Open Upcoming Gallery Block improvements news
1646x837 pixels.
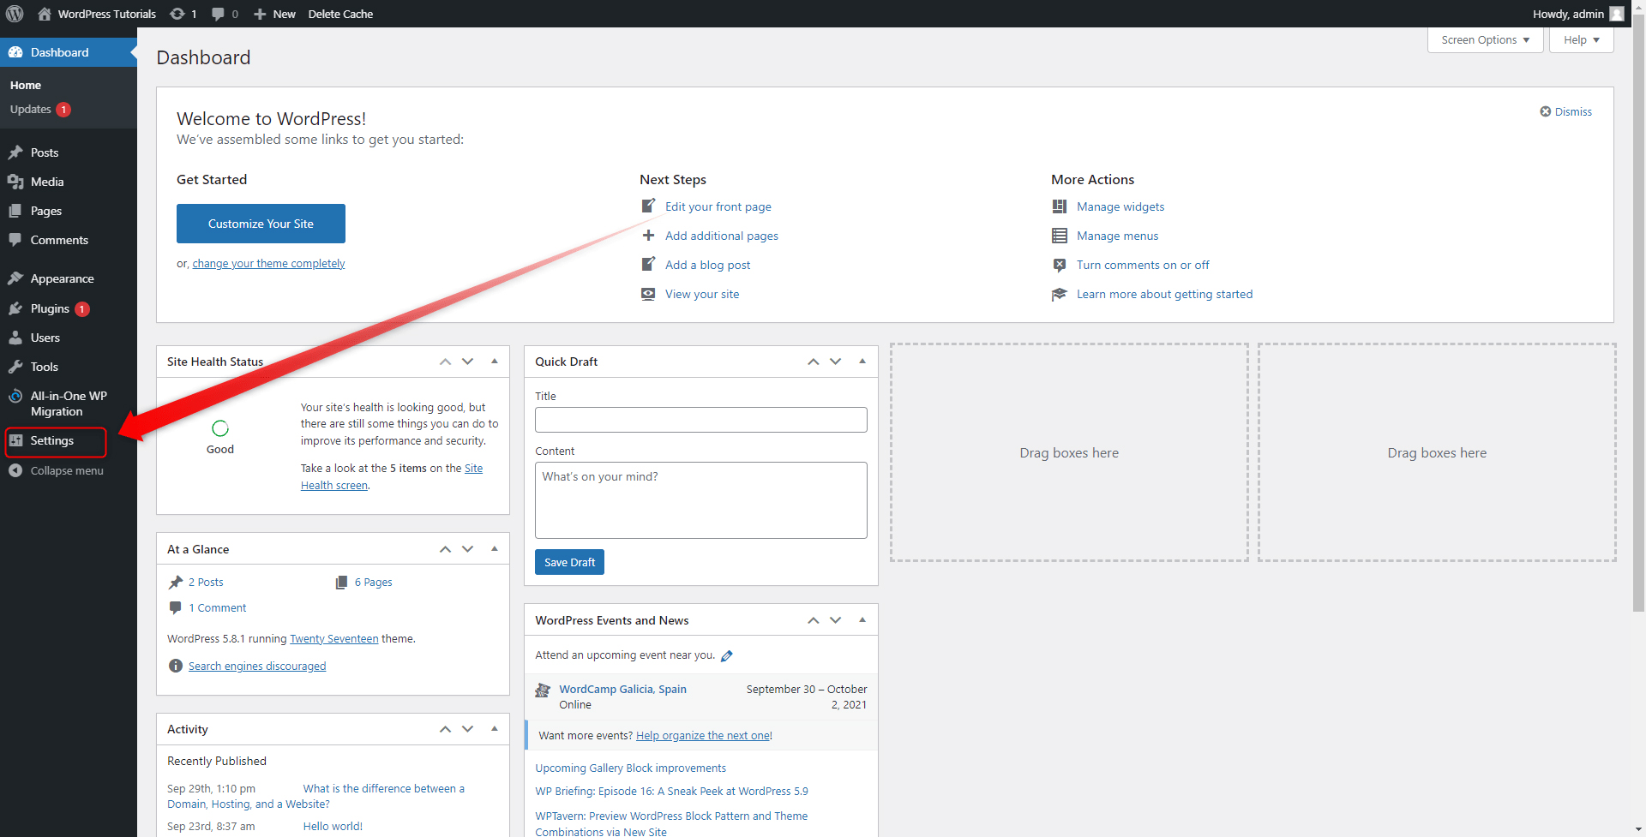631,768
